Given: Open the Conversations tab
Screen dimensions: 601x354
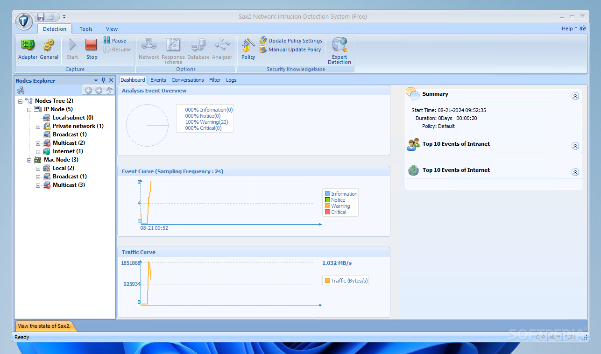Looking at the screenshot, I should pos(188,80).
